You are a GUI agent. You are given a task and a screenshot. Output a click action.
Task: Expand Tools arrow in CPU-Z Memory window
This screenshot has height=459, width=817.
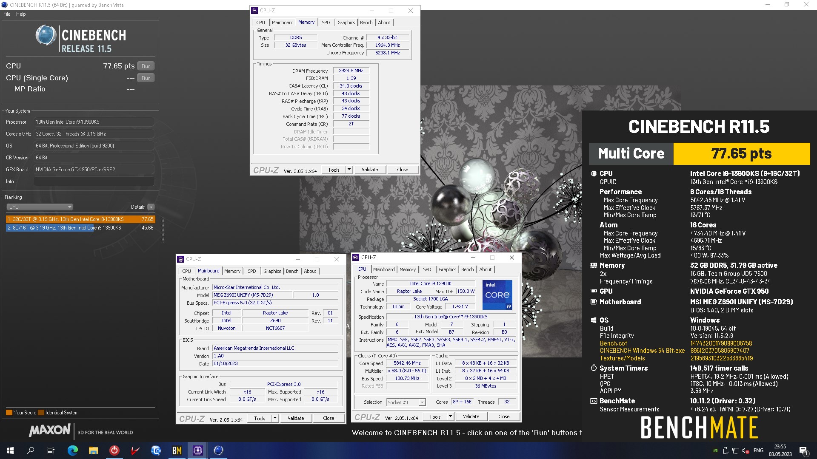349,170
